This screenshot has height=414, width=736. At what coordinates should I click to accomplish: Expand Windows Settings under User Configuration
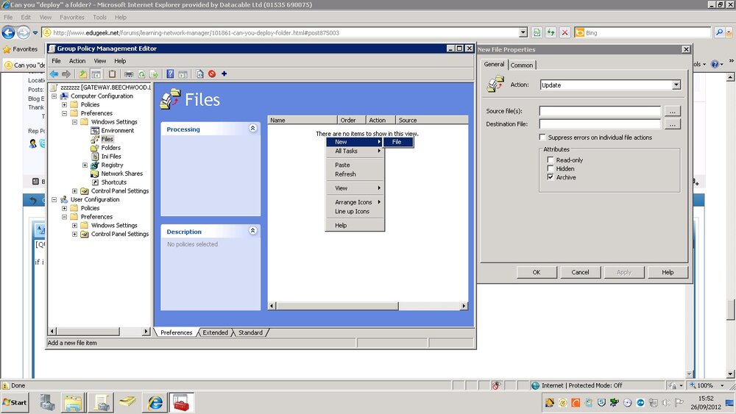[x=74, y=226]
